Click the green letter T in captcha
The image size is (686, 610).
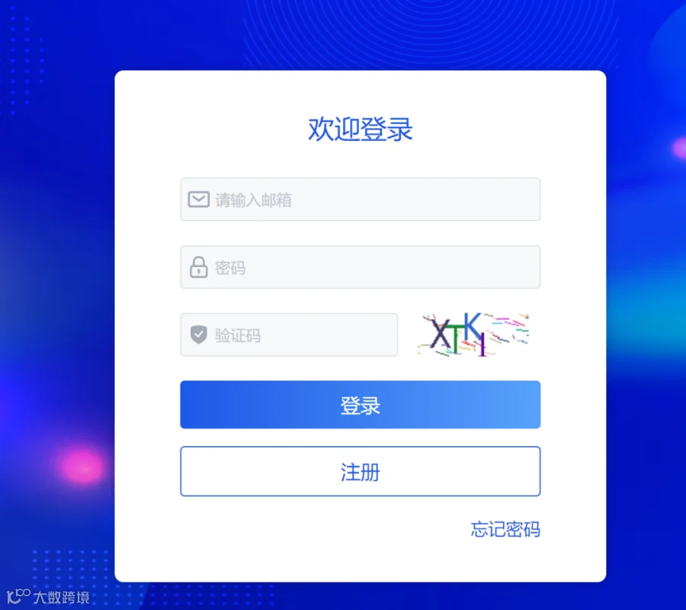pyautogui.click(x=455, y=339)
